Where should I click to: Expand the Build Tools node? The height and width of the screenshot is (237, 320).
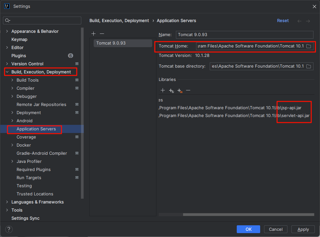[12, 80]
